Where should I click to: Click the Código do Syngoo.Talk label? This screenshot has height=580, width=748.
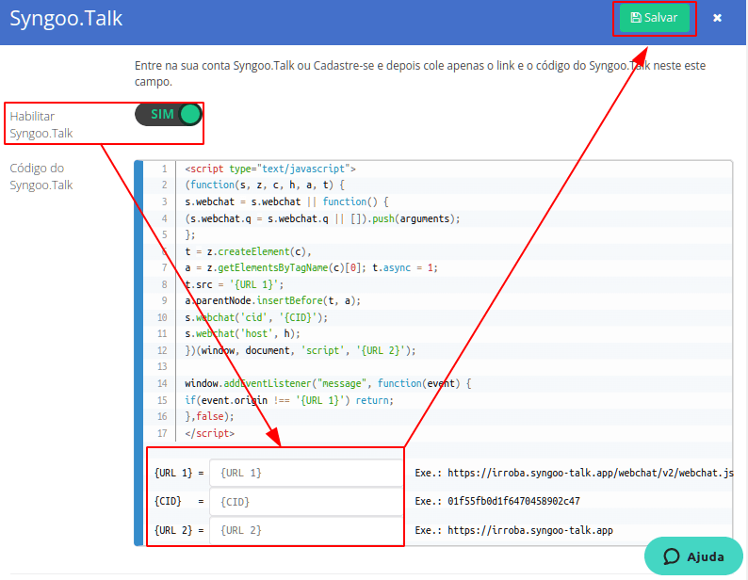click(41, 176)
